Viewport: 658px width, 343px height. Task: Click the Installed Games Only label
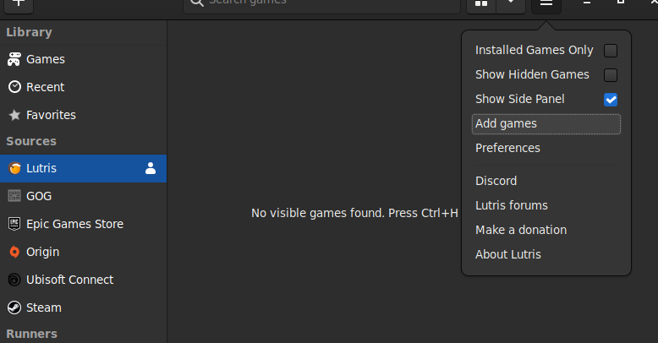pyautogui.click(x=535, y=51)
